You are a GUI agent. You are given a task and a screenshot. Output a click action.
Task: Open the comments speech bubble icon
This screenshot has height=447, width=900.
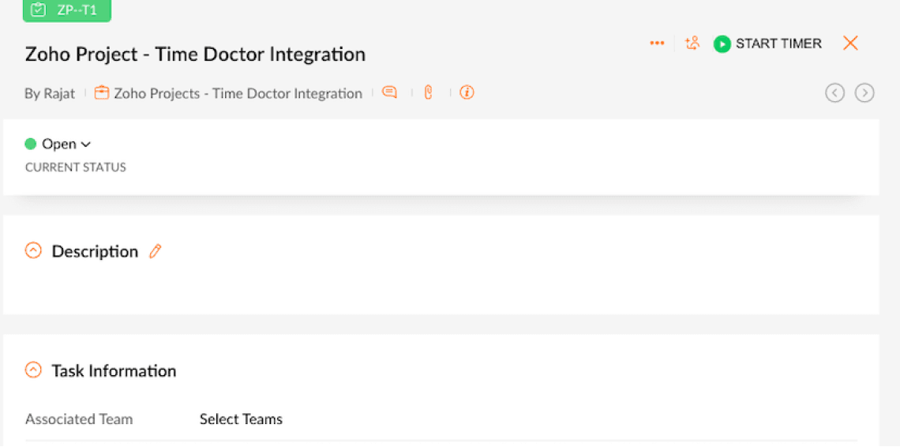tap(389, 92)
